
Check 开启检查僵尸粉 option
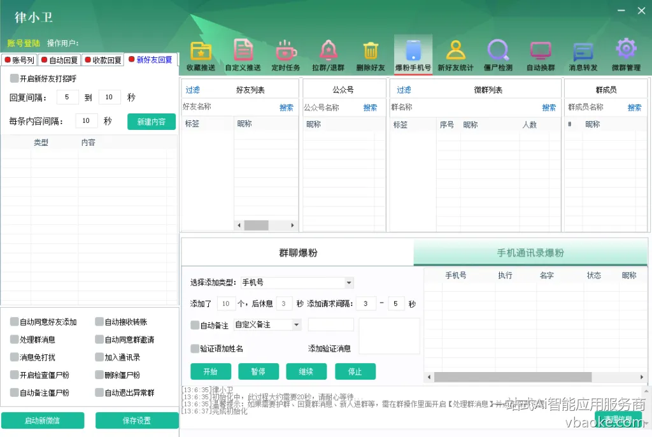(15, 375)
